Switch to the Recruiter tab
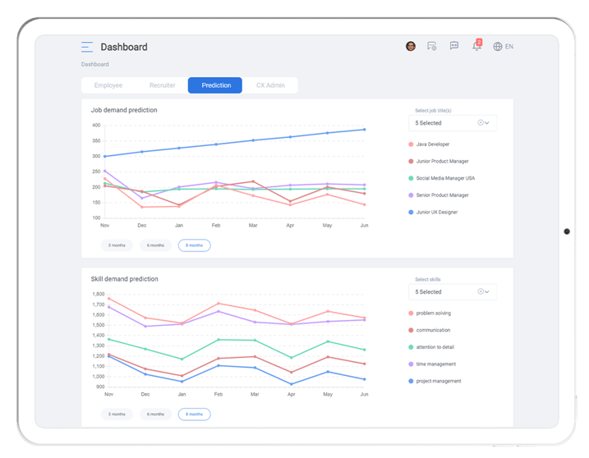This screenshot has width=589, height=458. click(x=163, y=85)
